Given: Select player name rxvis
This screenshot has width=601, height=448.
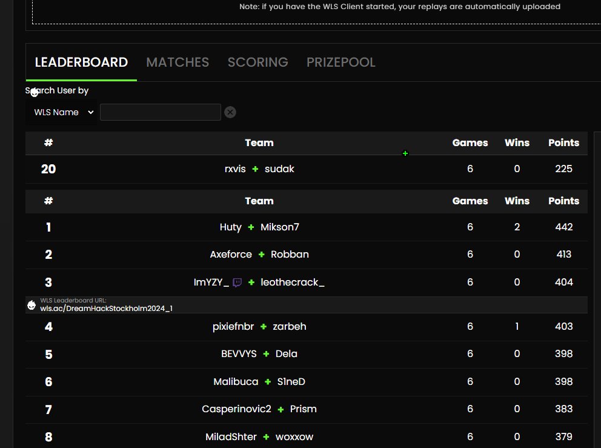Looking at the screenshot, I should [x=235, y=169].
